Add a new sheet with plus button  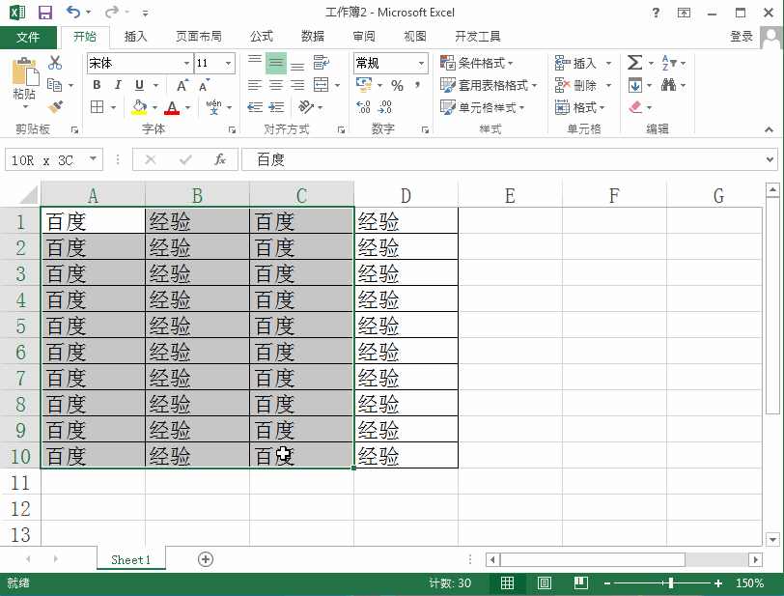tap(206, 559)
